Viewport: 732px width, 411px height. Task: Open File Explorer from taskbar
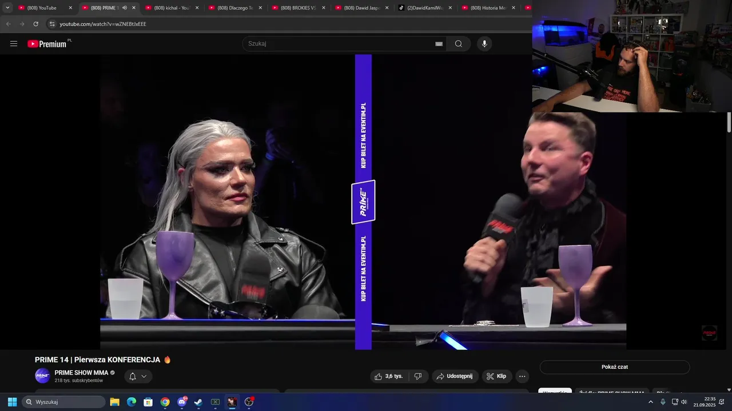click(x=114, y=402)
